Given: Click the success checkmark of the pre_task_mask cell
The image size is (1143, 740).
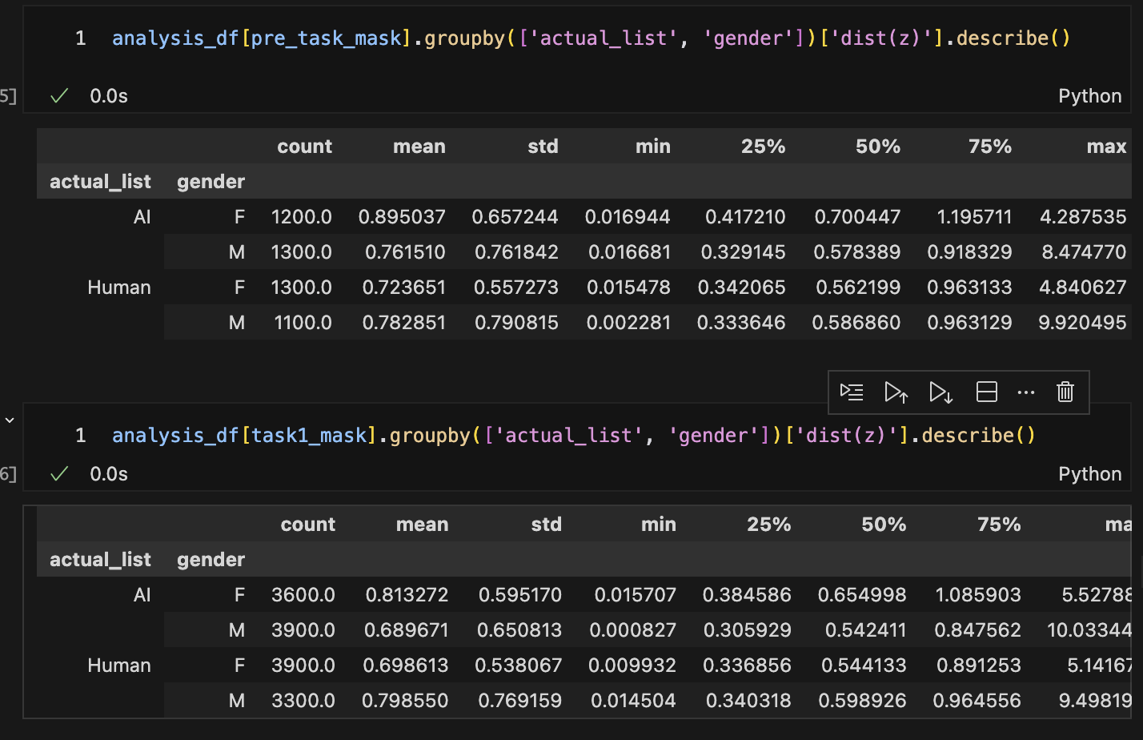Looking at the screenshot, I should (x=59, y=96).
